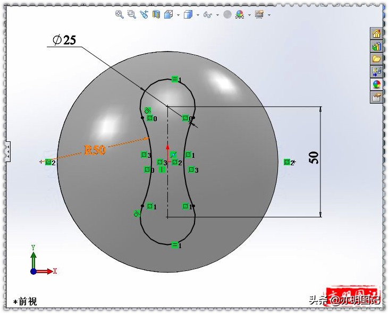Open the Custom Properties task pane tab
Screen dimensions: 389x314
click(x=376, y=97)
